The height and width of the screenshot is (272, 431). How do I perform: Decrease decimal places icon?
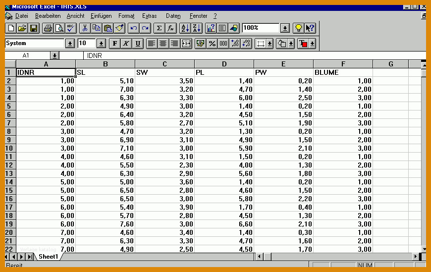(x=246, y=44)
